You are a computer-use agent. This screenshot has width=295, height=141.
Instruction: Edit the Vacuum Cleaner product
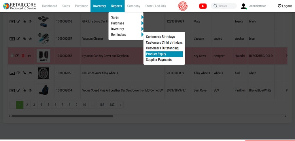pos(18,38)
